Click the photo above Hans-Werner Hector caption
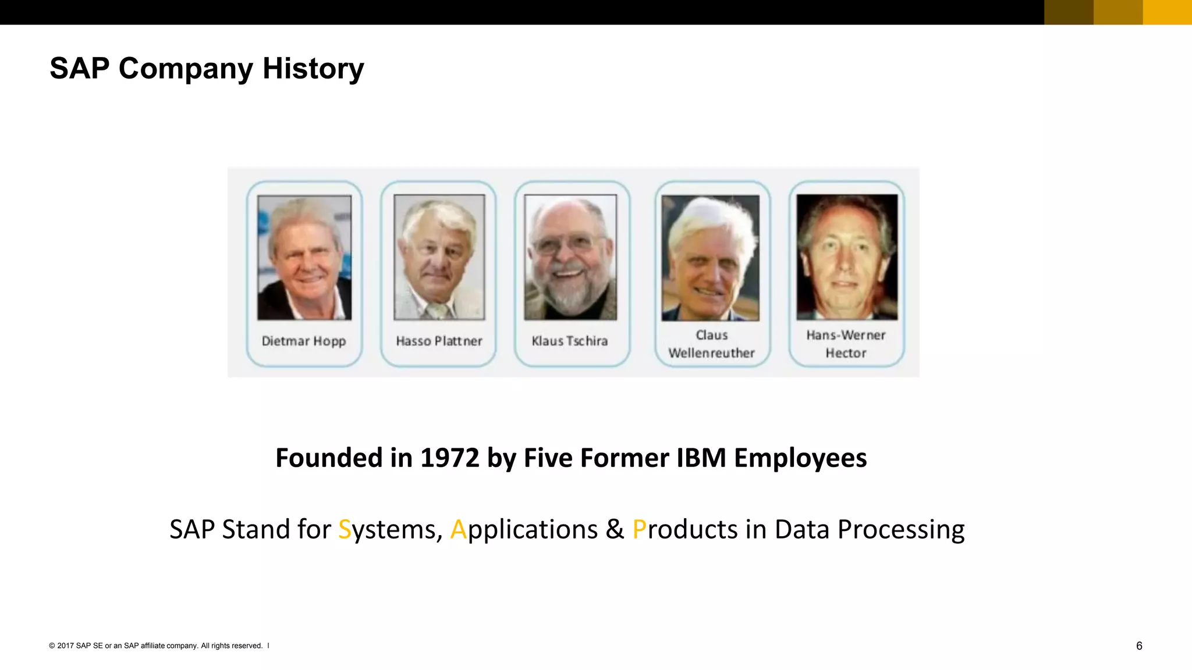Image resolution: width=1192 pixels, height=670 pixels. coord(847,257)
